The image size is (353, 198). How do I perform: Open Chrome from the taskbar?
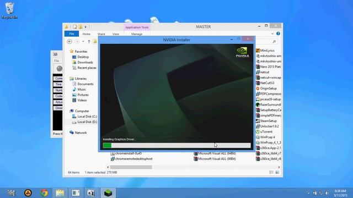coord(44,193)
